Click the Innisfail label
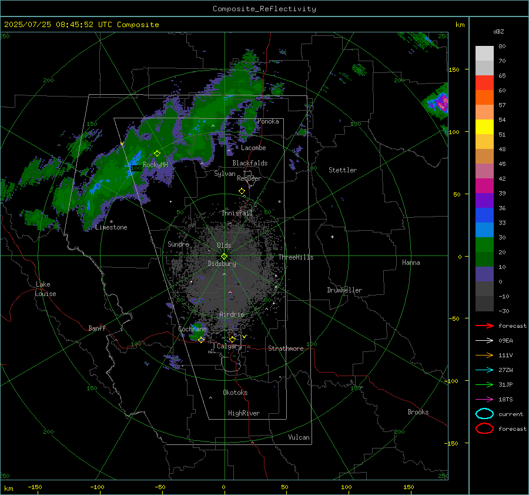 [x=237, y=213]
